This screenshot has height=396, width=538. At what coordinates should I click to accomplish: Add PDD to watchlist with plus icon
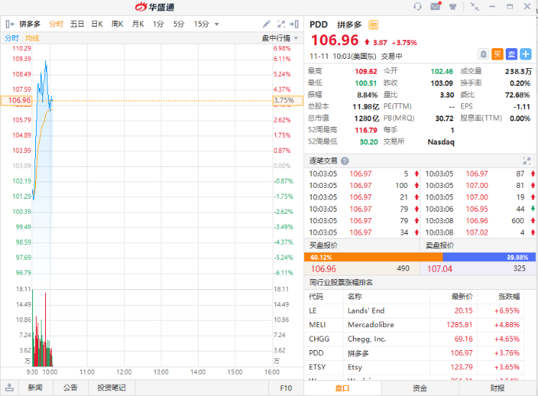(526, 54)
